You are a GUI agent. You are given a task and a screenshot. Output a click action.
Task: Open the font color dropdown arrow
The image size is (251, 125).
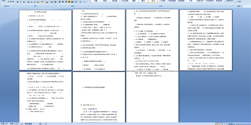[x=49, y=2]
